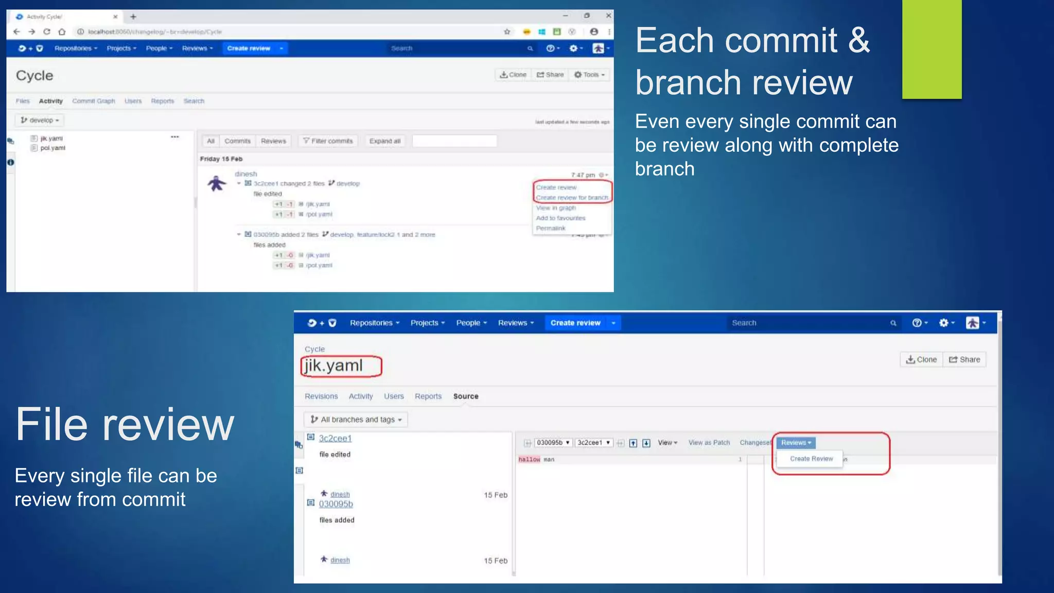Click the browser home icon
The height and width of the screenshot is (593, 1054).
click(62, 32)
